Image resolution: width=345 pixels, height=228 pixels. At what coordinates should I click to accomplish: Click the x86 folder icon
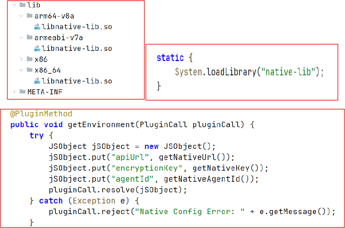tap(30, 59)
